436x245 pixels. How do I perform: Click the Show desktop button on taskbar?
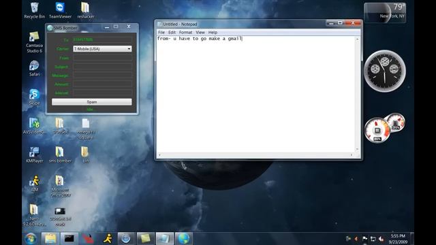[411, 239]
